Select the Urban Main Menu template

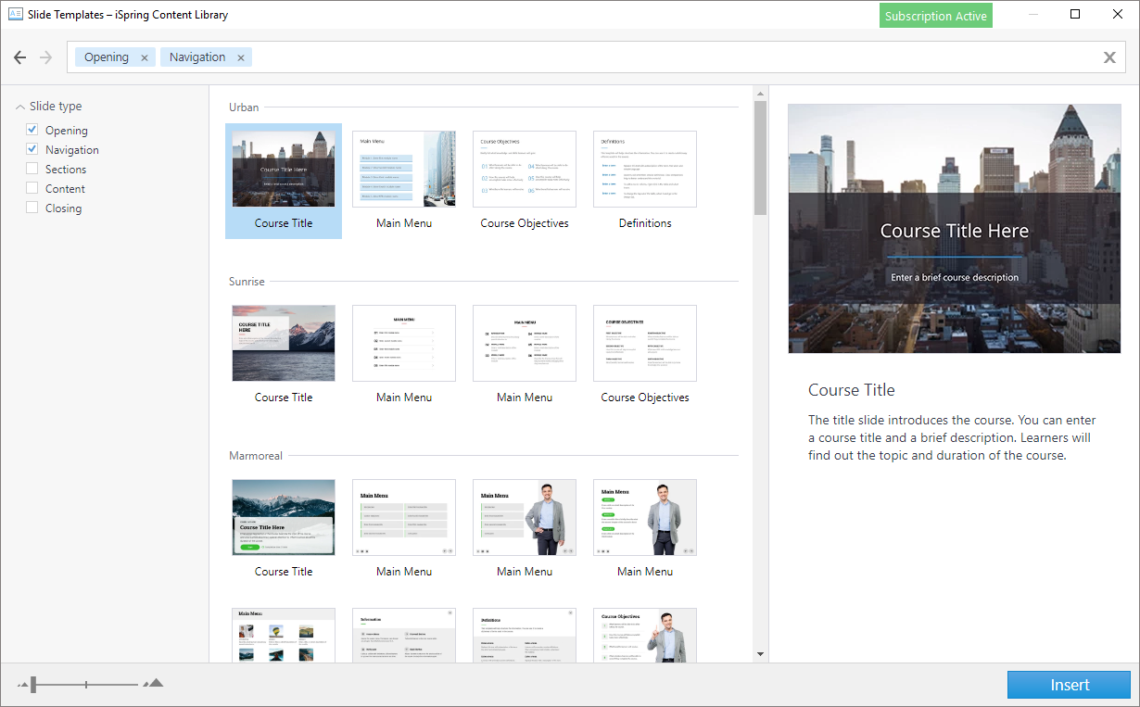tap(404, 169)
